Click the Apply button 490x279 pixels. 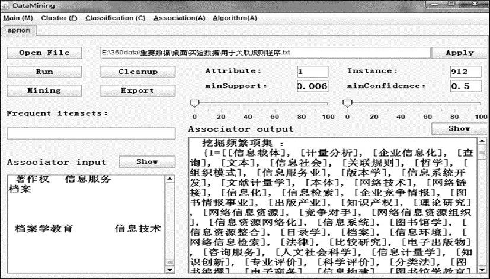460,53
